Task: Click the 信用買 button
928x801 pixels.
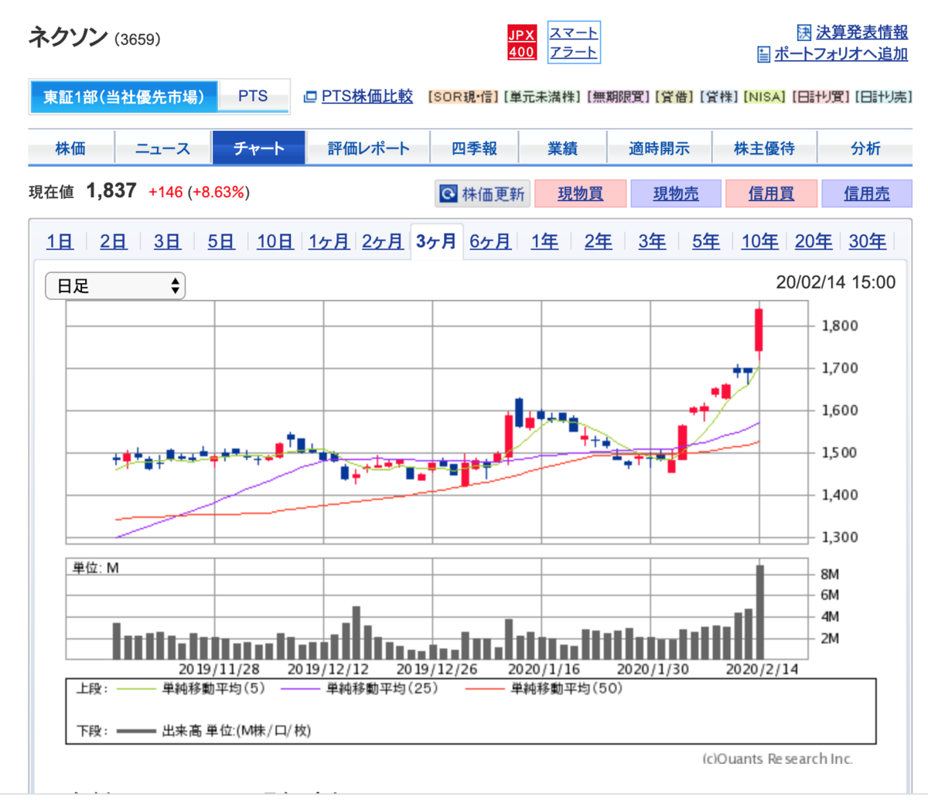Action: pos(771,193)
